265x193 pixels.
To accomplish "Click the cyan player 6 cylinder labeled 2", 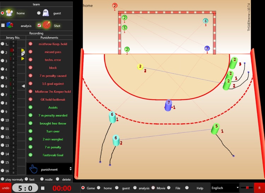I will 116,141.
